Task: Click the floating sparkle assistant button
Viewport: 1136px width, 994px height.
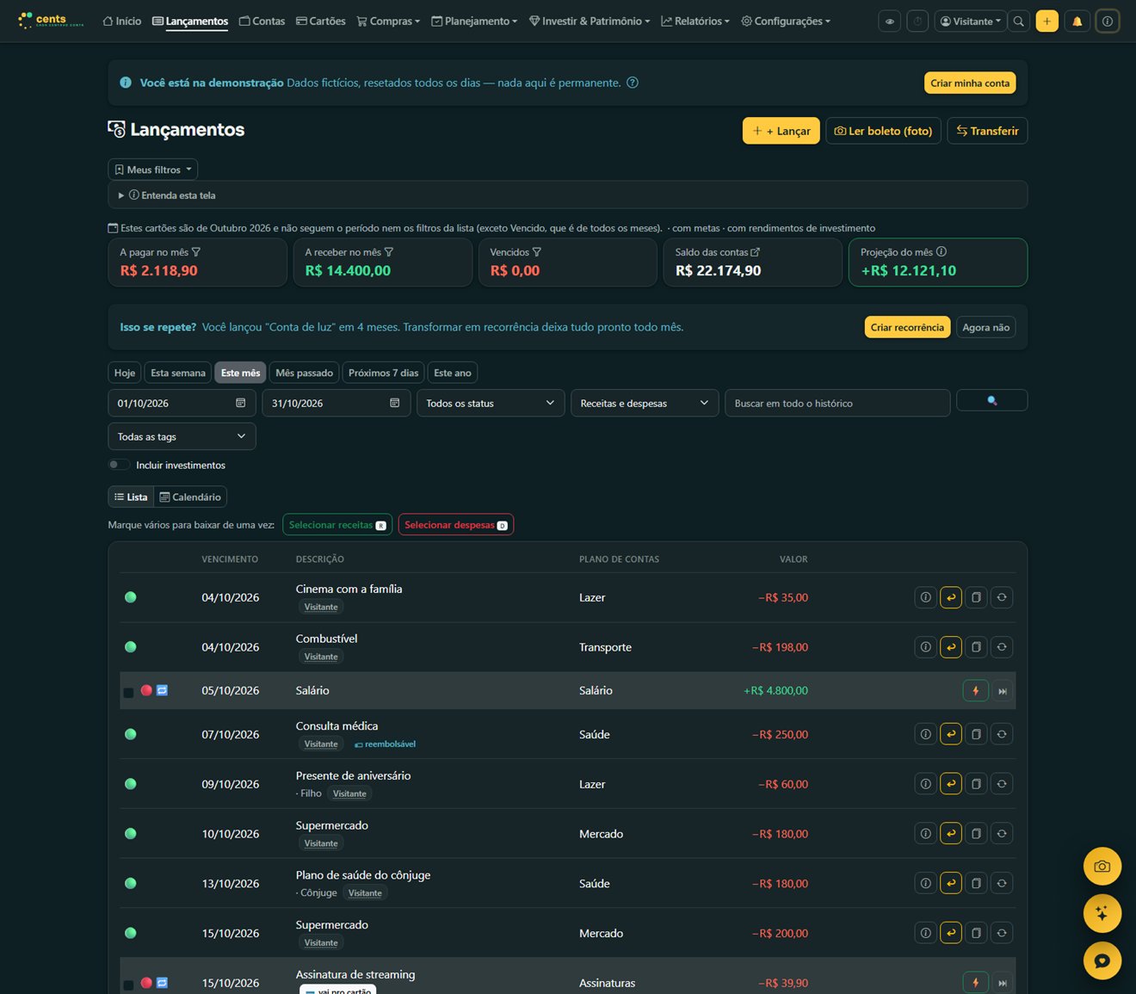Action: (1102, 914)
